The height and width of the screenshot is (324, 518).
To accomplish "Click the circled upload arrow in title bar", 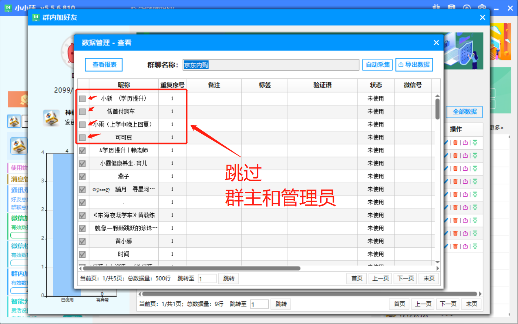I will pyautogui.click(x=467, y=7).
